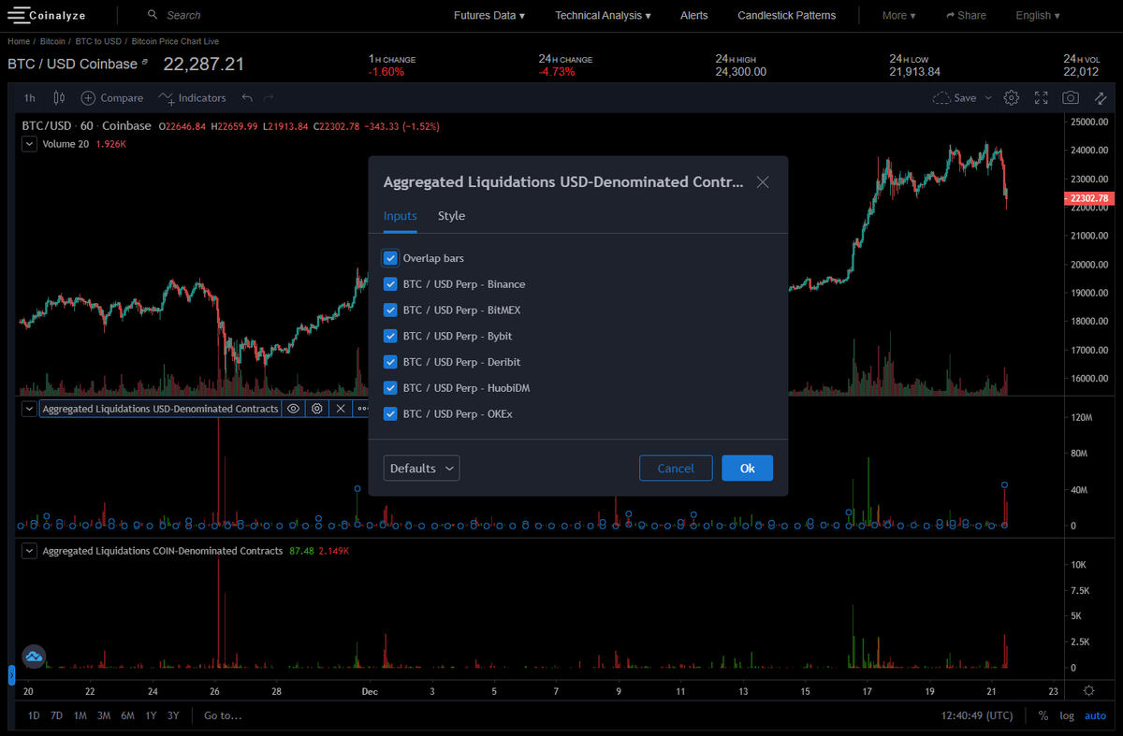Open the Coinalyze hamburger menu icon
Screen dimensions: 1123x736
tap(17, 16)
